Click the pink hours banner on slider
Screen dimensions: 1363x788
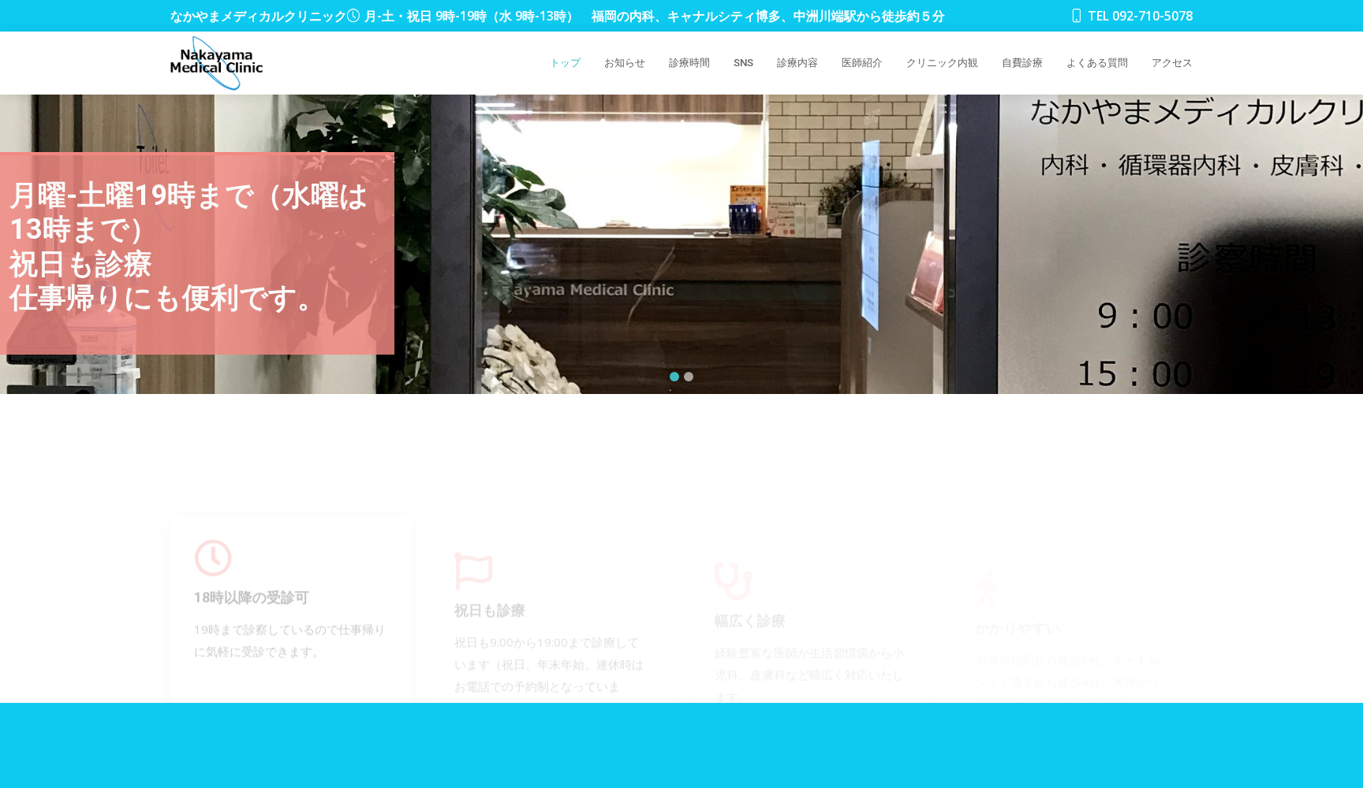(x=197, y=252)
